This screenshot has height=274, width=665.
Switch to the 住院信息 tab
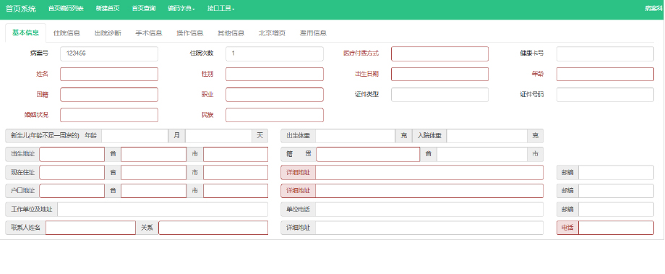coord(66,33)
